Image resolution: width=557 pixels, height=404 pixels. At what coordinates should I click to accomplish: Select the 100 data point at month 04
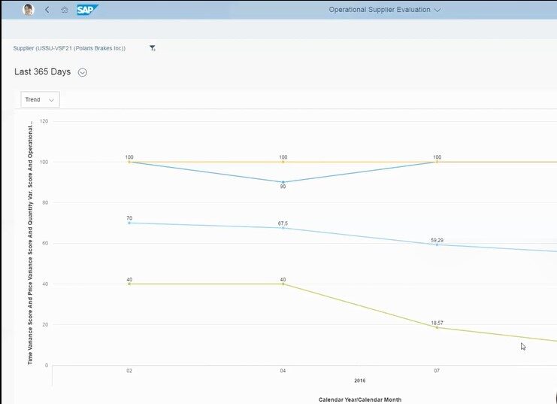point(283,162)
